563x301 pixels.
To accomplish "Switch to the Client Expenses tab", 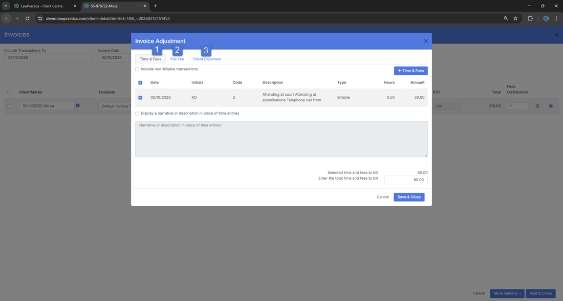I will (207, 59).
